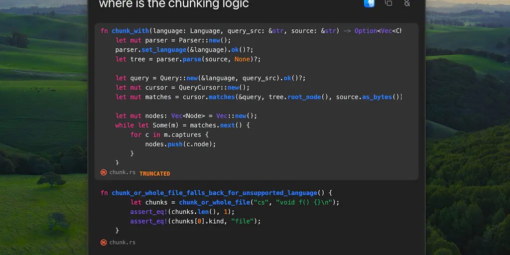Open chunk.rs link below the assert_eq snippet
The image size is (510, 255).
[123, 243]
